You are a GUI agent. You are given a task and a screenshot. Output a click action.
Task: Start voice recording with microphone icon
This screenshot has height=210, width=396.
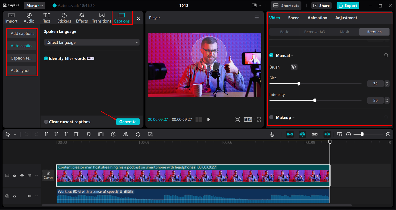[272, 134]
